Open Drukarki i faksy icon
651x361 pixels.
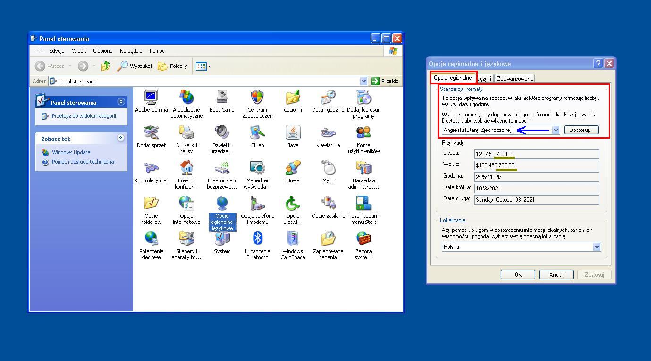point(186,133)
